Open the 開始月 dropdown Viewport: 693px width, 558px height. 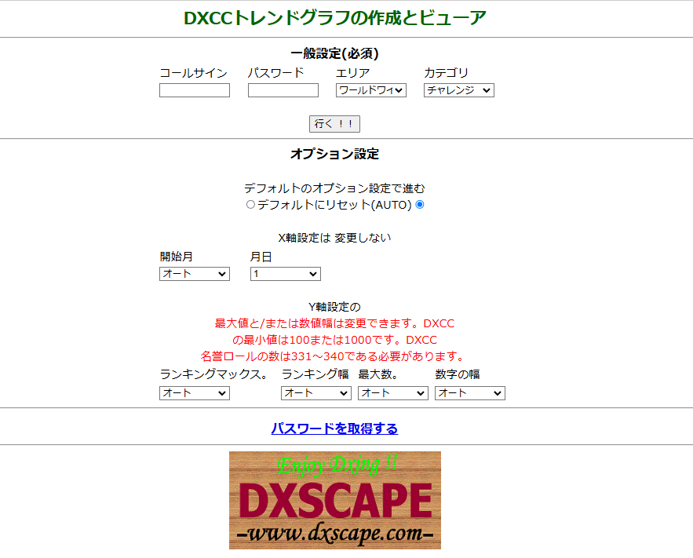pyautogui.click(x=194, y=274)
